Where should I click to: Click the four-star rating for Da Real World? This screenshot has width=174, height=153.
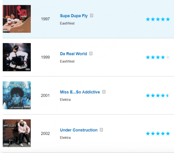click(158, 57)
